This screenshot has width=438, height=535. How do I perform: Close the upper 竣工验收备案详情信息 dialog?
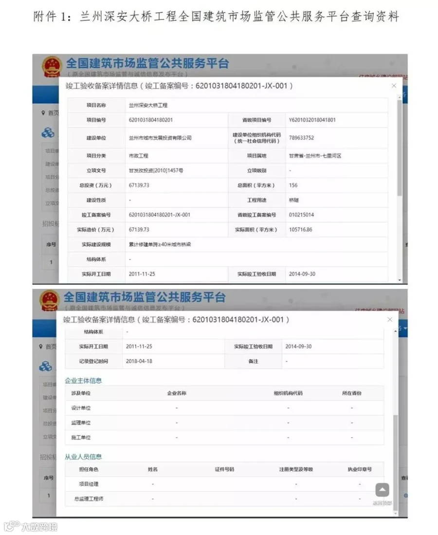(x=394, y=86)
